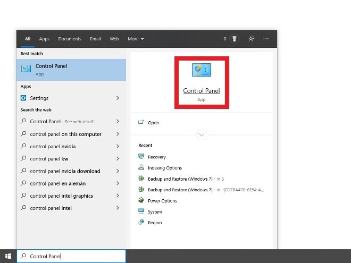
Task: Open System from recent items
Action: click(x=155, y=212)
